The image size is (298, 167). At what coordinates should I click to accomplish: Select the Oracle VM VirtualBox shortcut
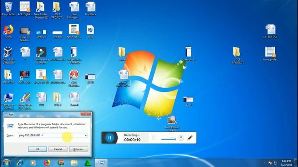8,56
